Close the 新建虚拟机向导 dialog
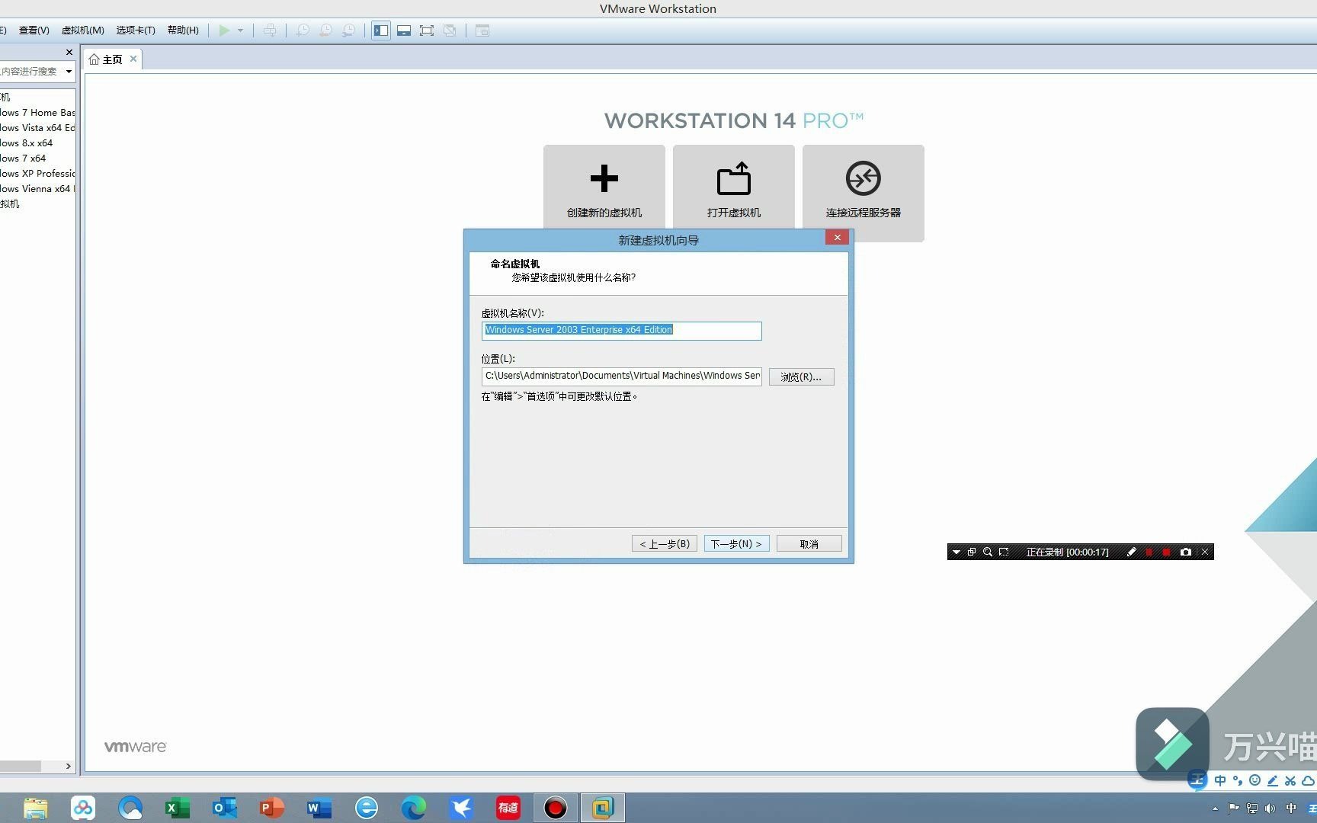1317x823 pixels. [x=837, y=238]
